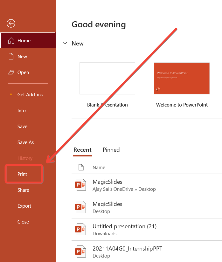Click PowerPoint icon of MagicSlides OneDrive file

point(80,185)
